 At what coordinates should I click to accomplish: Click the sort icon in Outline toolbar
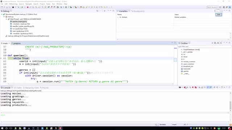pyautogui.click(x=215, y=43)
